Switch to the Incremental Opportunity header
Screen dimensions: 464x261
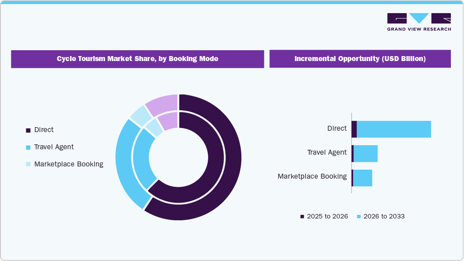coord(360,59)
